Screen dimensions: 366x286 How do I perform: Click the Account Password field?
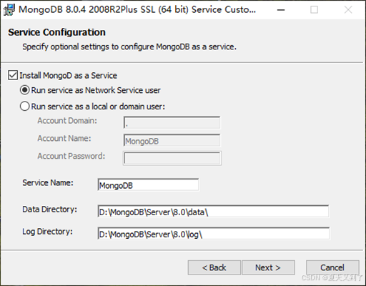click(x=172, y=158)
